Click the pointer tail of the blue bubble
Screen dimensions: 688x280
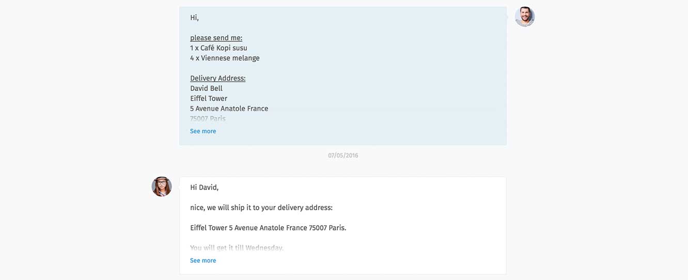pos(509,17)
